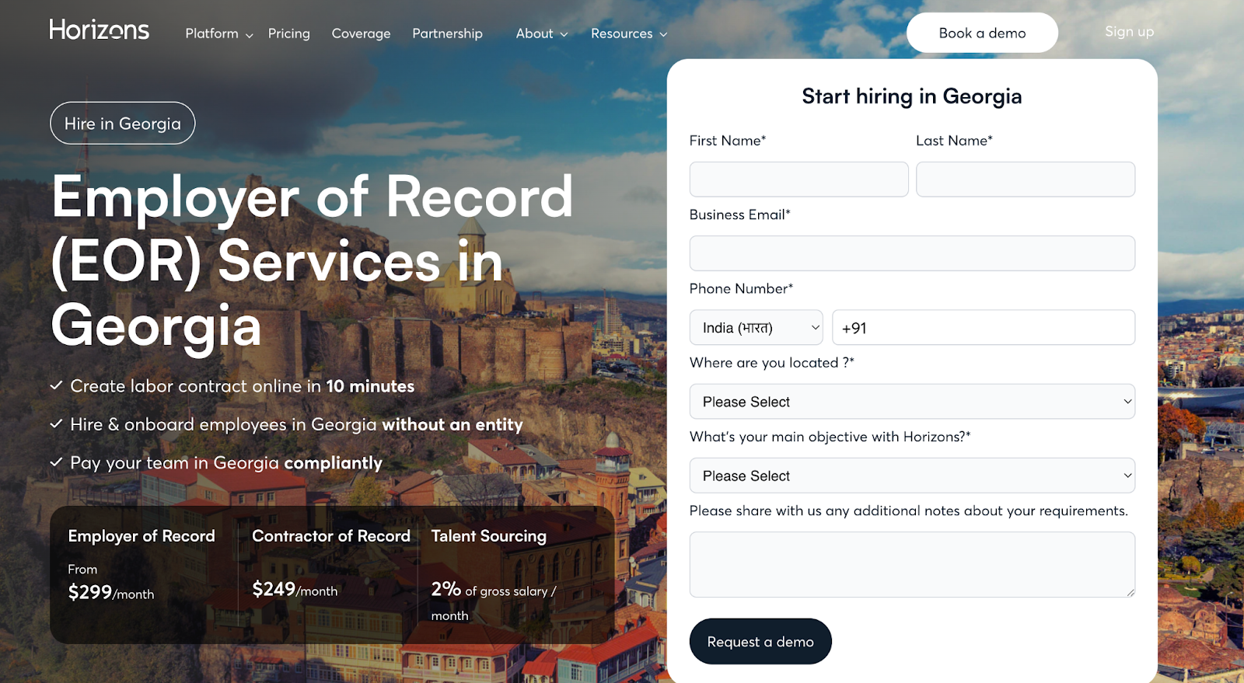Screen dimensions: 1244x683
Task: Click the Horizons logo
Action: pos(100,30)
